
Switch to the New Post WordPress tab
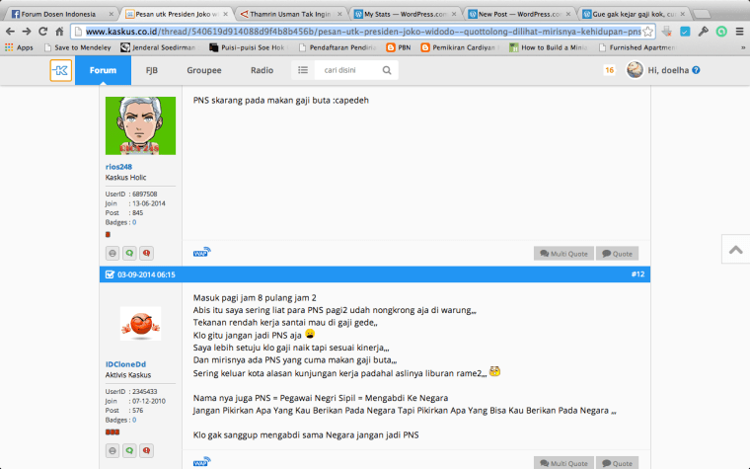519,14
